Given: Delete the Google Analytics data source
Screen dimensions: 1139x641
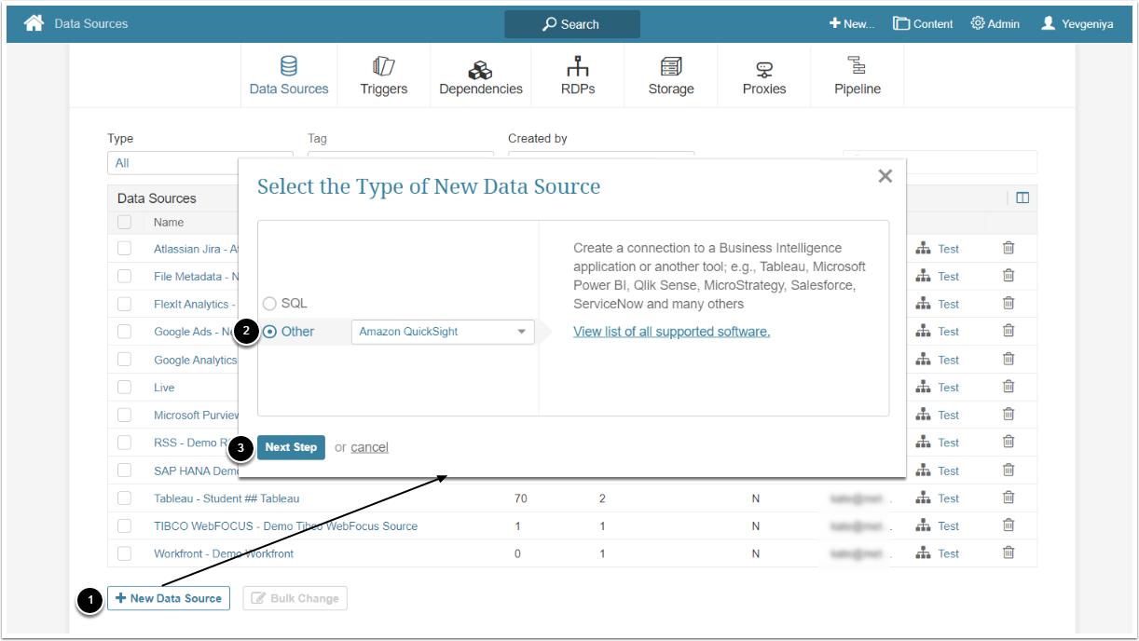Looking at the screenshot, I should pyautogui.click(x=1009, y=360).
